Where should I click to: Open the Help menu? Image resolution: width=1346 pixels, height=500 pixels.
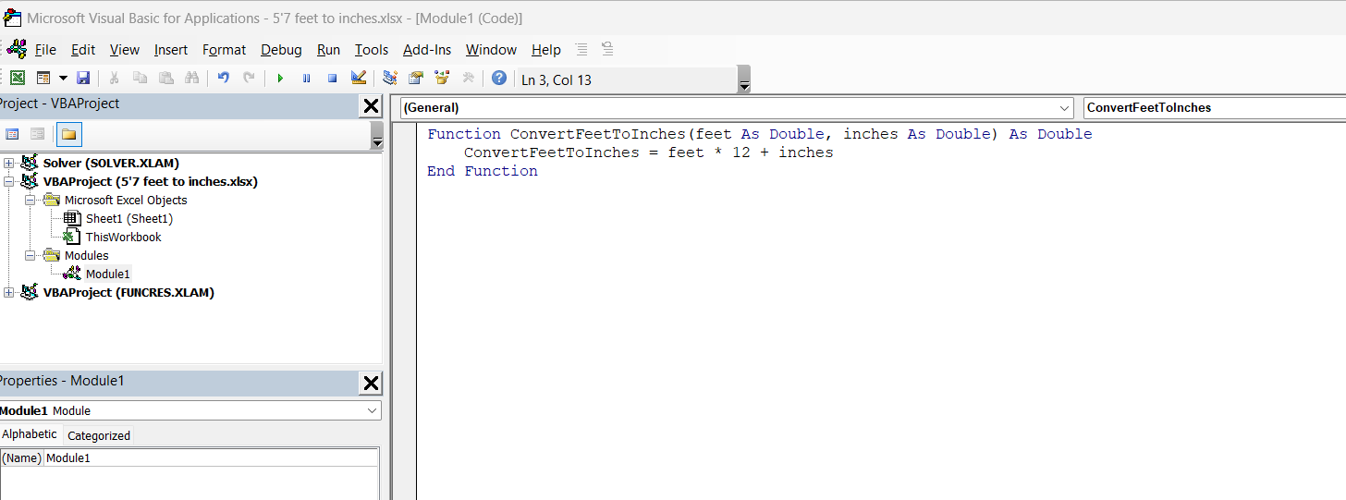[x=545, y=50]
